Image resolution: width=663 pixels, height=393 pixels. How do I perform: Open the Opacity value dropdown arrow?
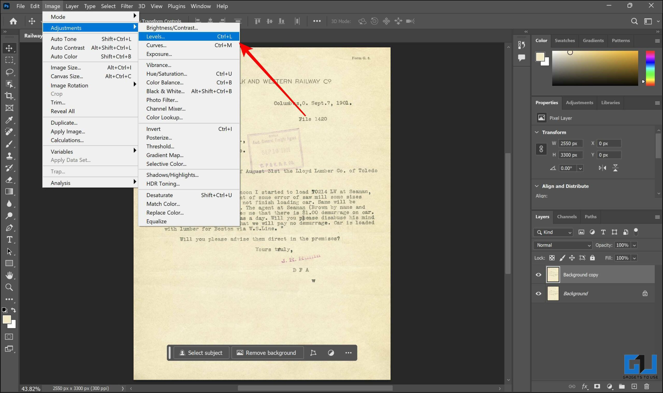634,246
